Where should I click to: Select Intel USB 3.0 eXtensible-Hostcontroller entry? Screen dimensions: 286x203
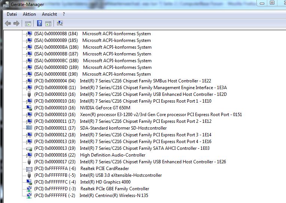point(98,175)
